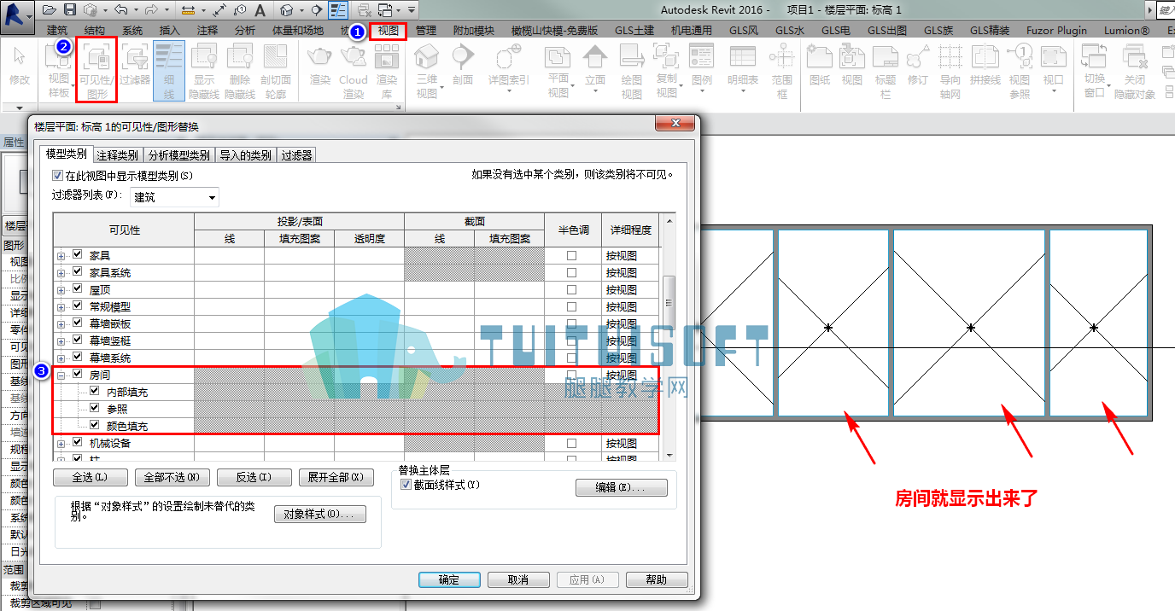Click the 范围框 (Scope Box) icon

(x=781, y=72)
